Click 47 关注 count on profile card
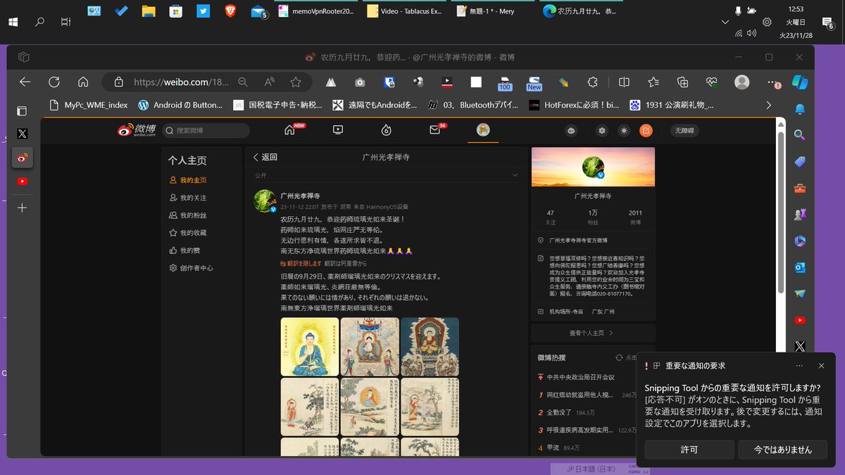This screenshot has width=845, height=475. [550, 217]
